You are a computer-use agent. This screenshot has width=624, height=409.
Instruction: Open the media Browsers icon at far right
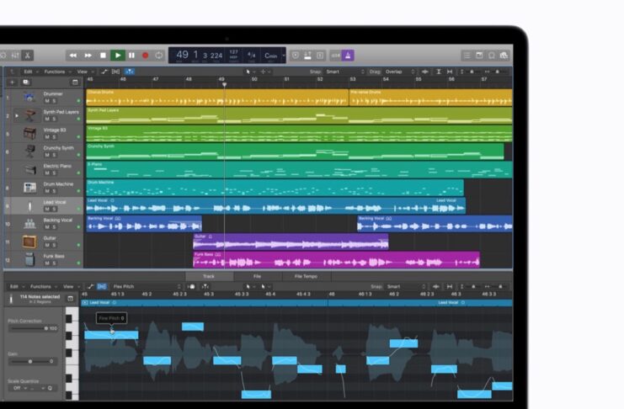click(x=504, y=56)
